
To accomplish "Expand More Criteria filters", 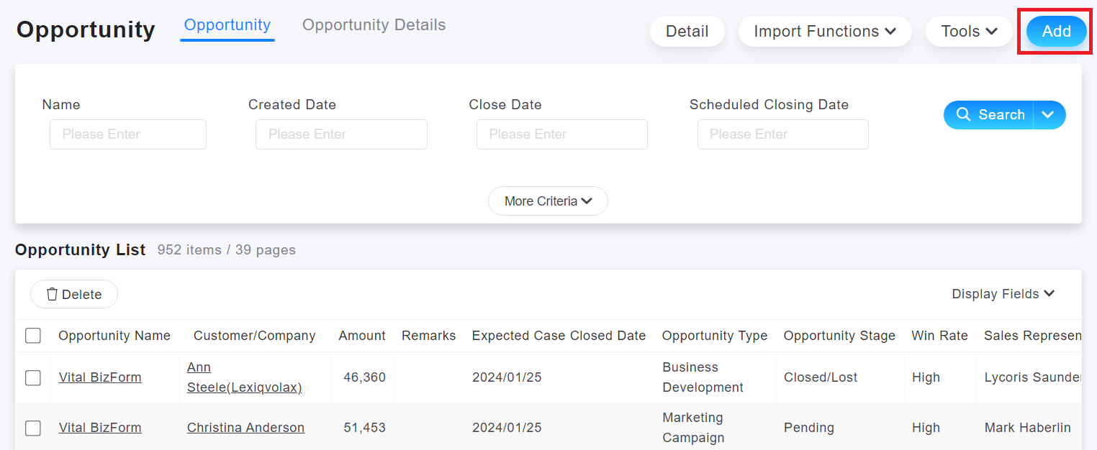I will tap(548, 201).
